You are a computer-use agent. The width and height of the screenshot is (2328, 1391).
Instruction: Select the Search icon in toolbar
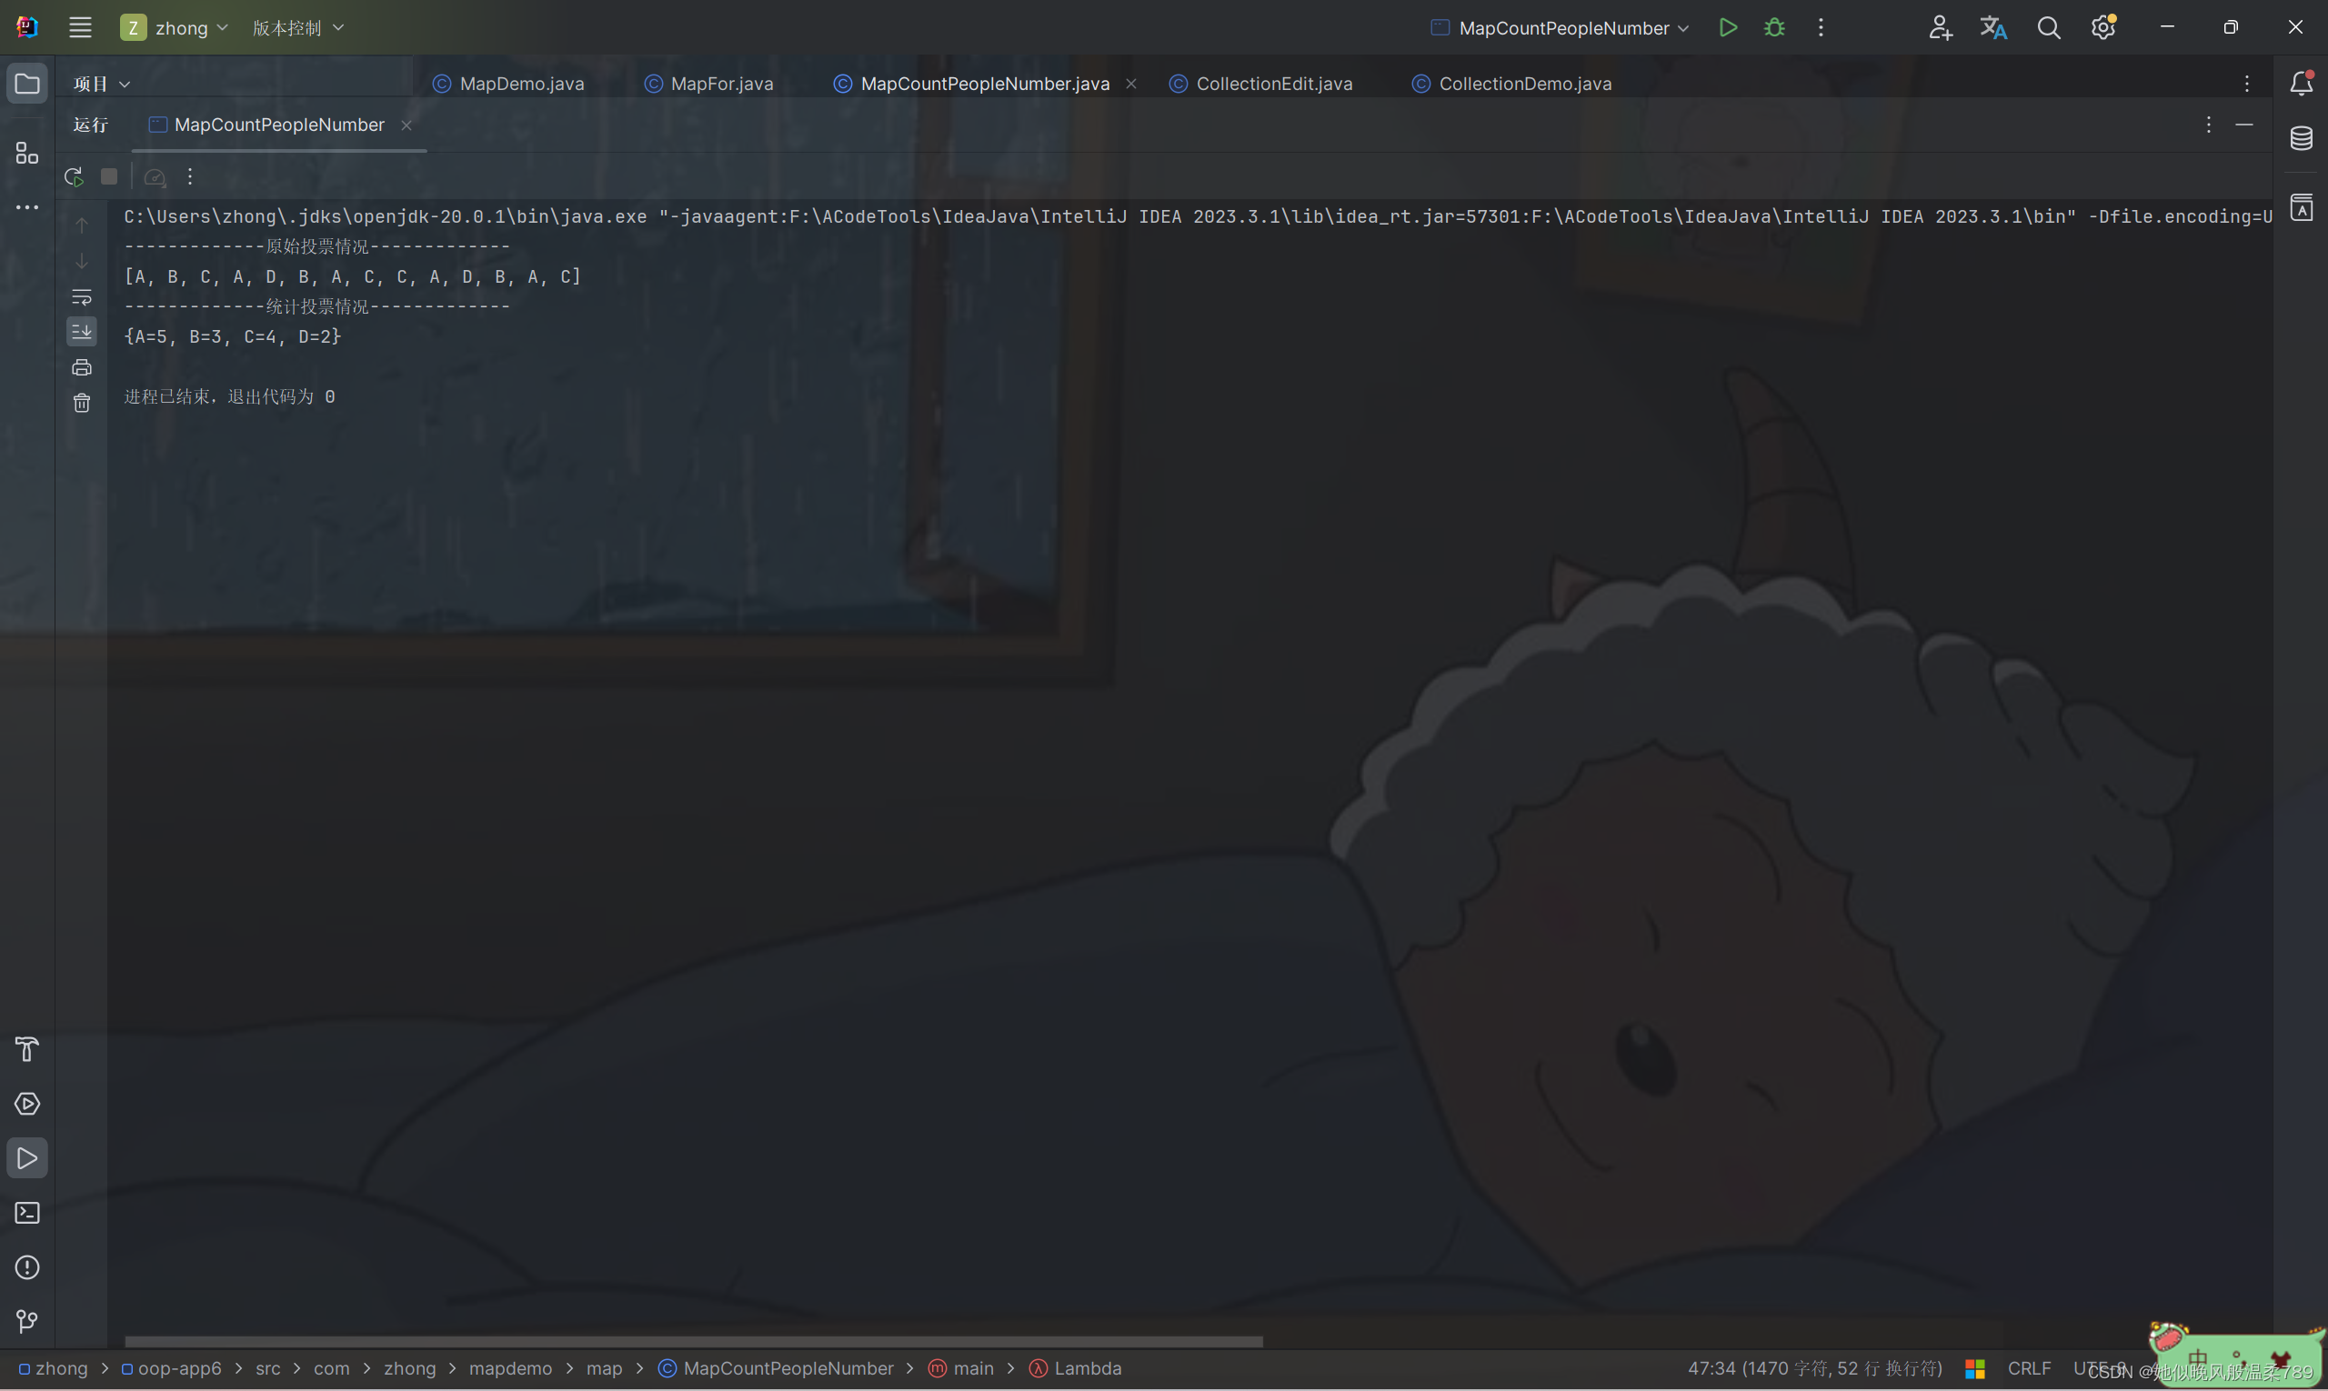(x=2046, y=28)
